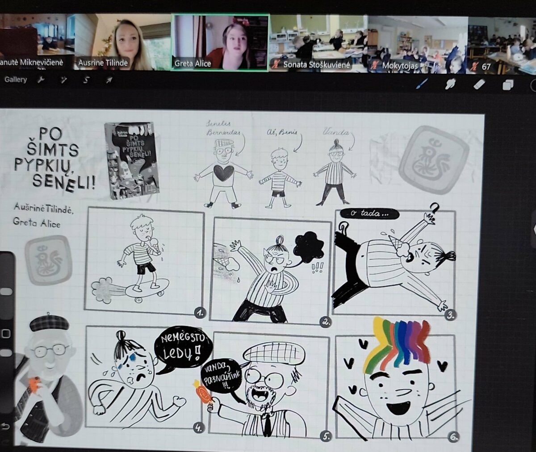Click muted mic icon on Mokytojas tile

click(374, 66)
